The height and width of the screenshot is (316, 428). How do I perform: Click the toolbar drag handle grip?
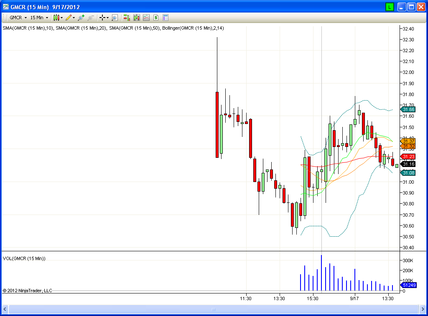click(x=4, y=18)
